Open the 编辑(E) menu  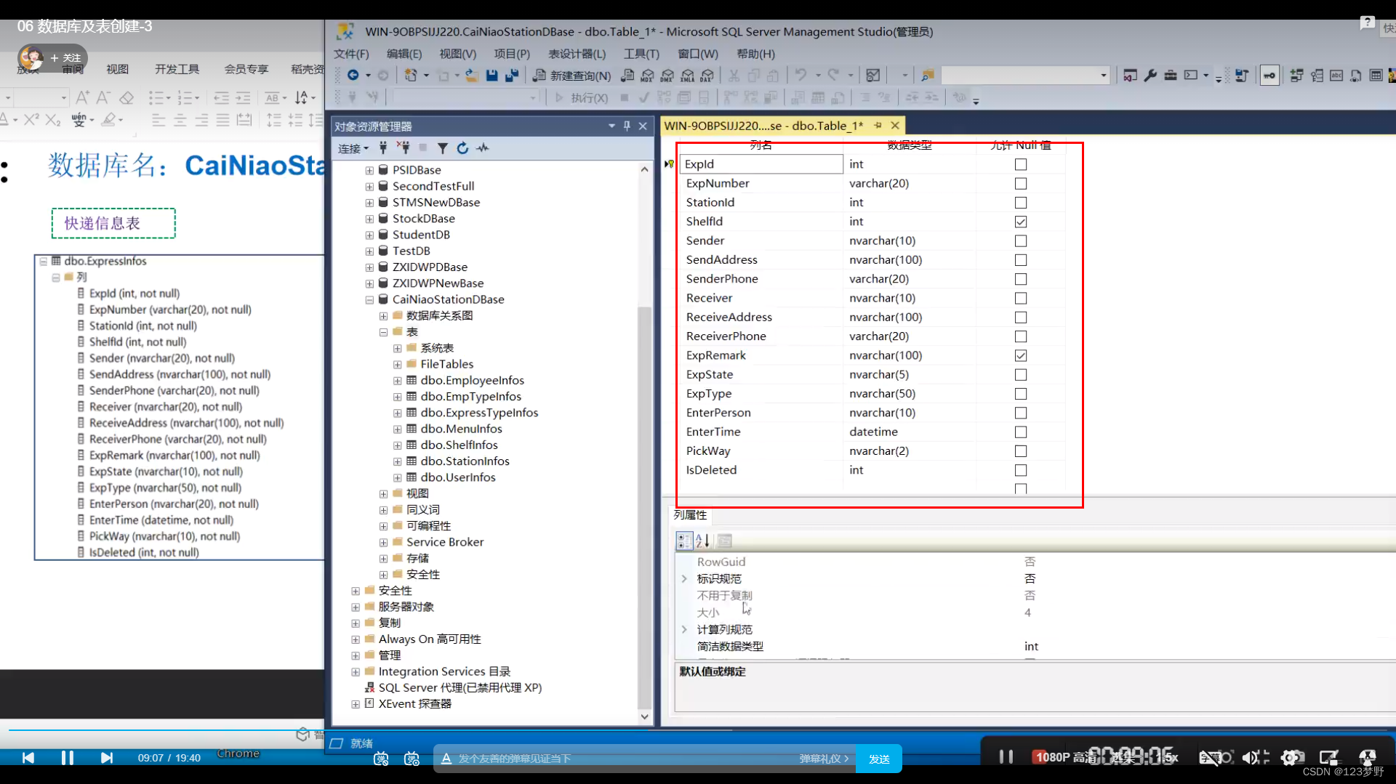[404, 54]
